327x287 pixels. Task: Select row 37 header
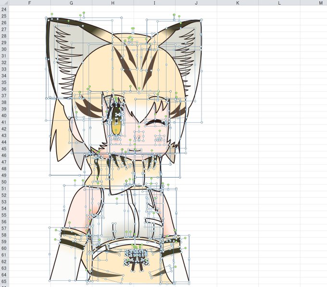(x=4, y=96)
